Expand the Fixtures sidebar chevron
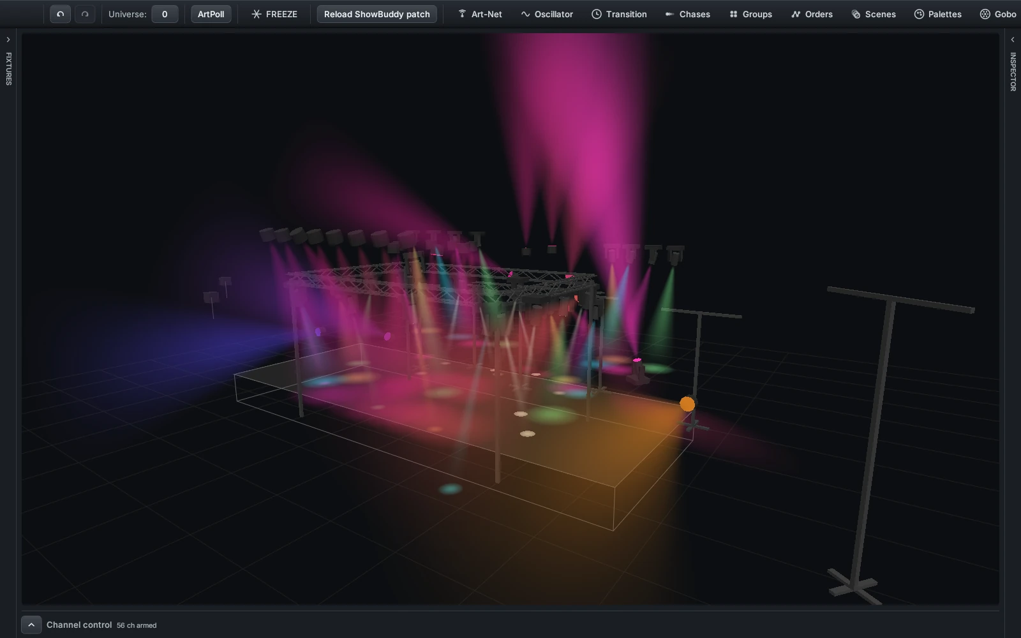 tap(8, 40)
